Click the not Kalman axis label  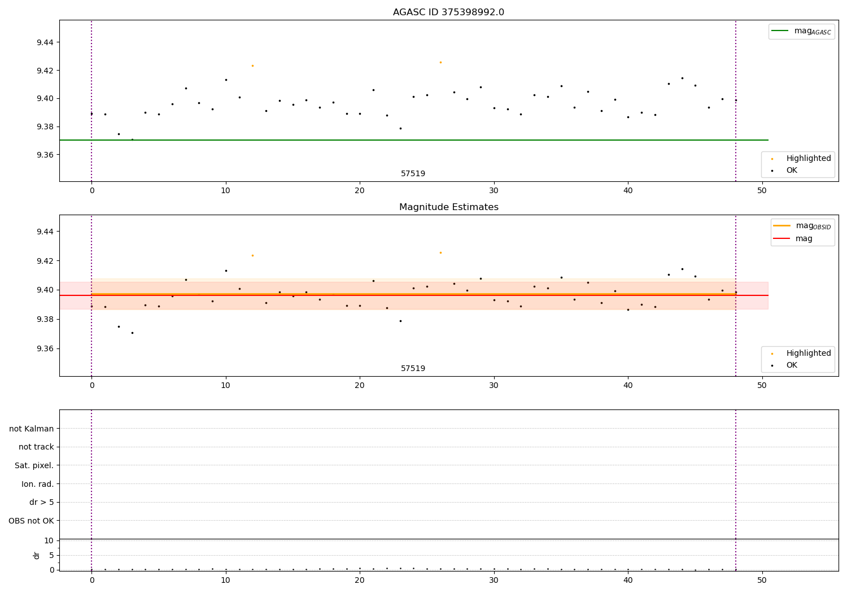tap(32, 429)
